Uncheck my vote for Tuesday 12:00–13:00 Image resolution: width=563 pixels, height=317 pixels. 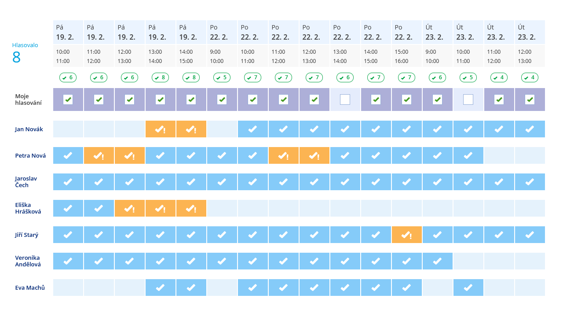530,100
